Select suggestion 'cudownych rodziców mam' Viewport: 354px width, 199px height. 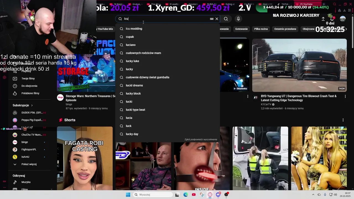(x=168, y=53)
